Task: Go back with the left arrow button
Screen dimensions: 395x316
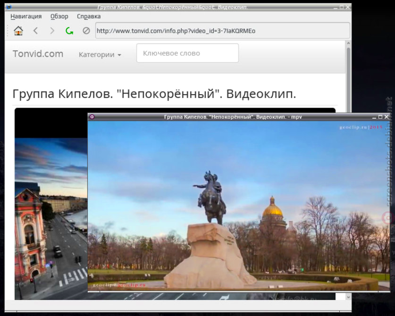Action: pyautogui.click(x=36, y=31)
